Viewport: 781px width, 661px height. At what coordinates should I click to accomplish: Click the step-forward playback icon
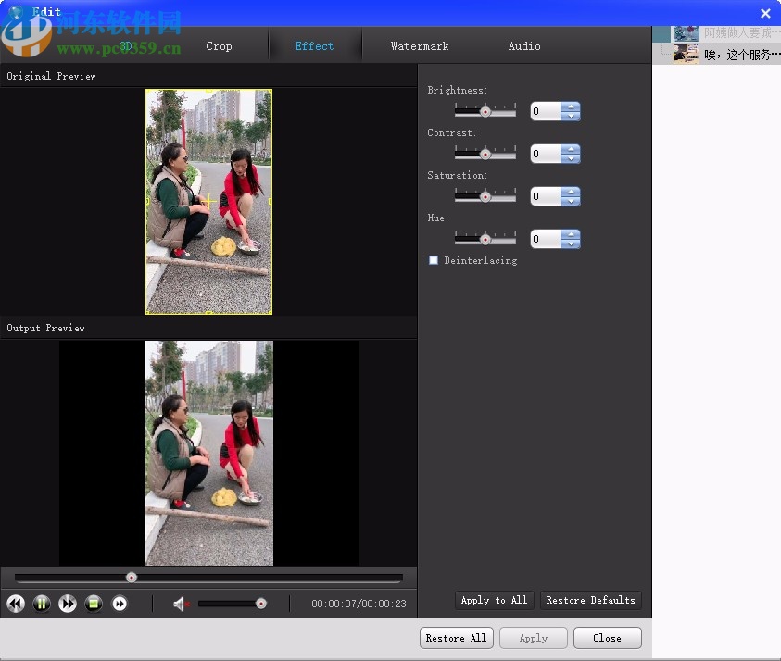coord(119,604)
